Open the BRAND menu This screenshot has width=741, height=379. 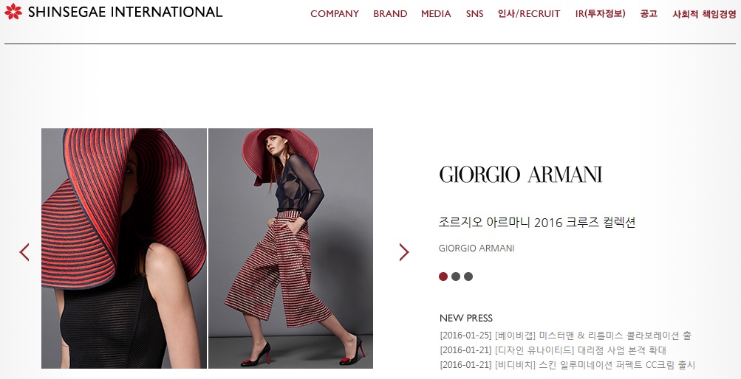click(x=390, y=14)
